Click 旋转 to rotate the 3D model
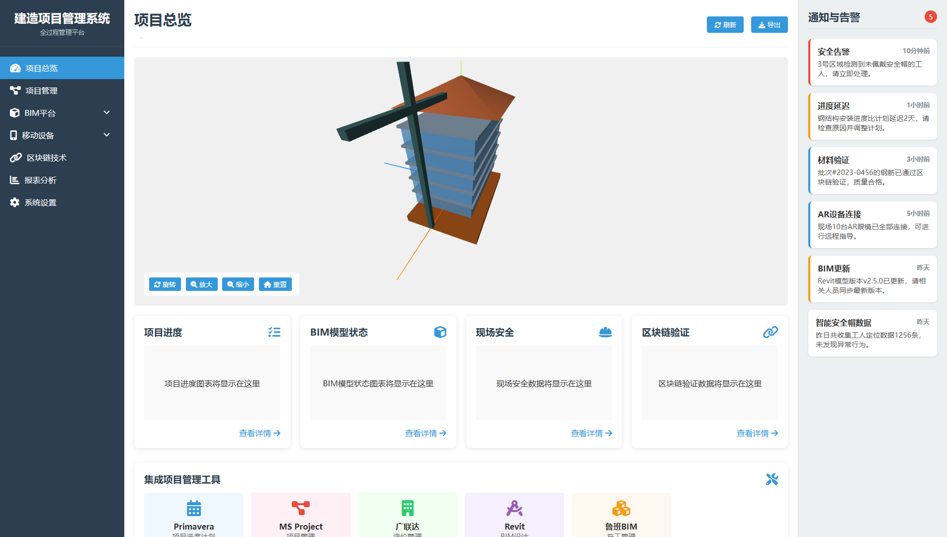Image resolution: width=947 pixels, height=537 pixels. pyautogui.click(x=165, y=284)
